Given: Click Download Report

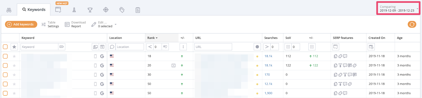Looking at the screenshot, I should tap(75, 24).
